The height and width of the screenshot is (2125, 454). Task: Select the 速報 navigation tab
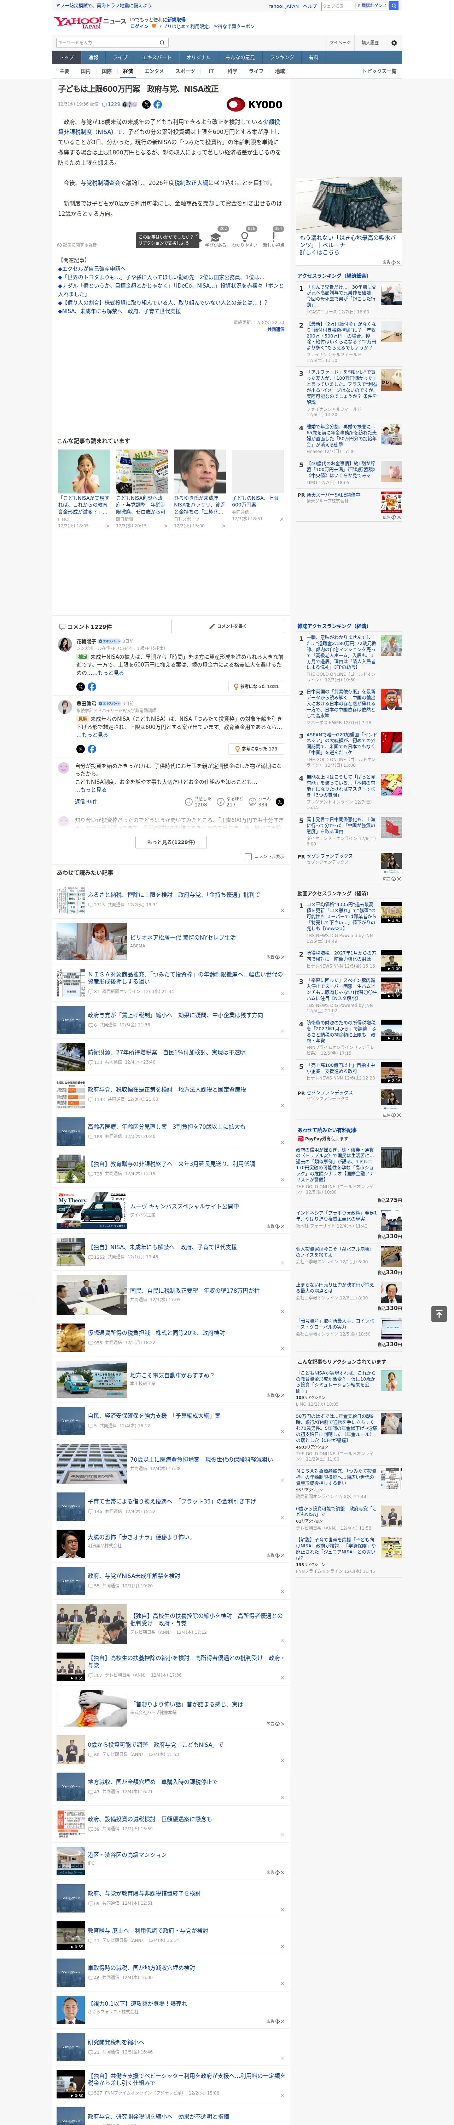(x=93, y=58)
